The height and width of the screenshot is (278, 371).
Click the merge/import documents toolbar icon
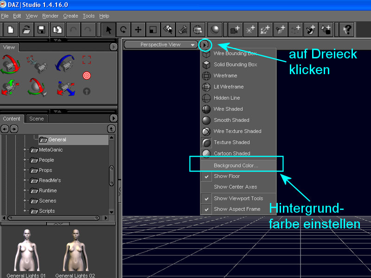tap(57, 30)
